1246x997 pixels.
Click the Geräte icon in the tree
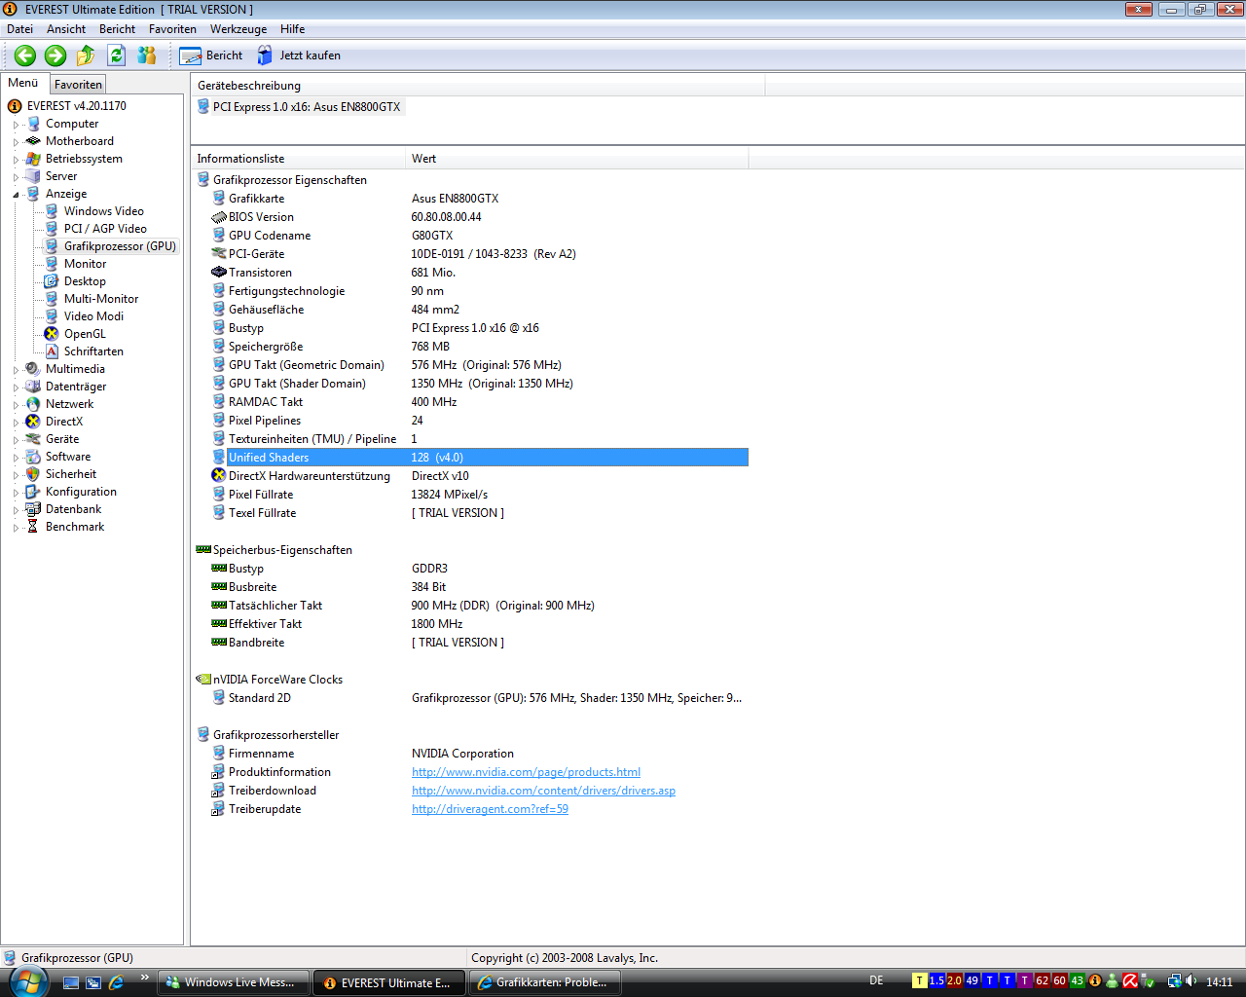(x=33, y=439)
